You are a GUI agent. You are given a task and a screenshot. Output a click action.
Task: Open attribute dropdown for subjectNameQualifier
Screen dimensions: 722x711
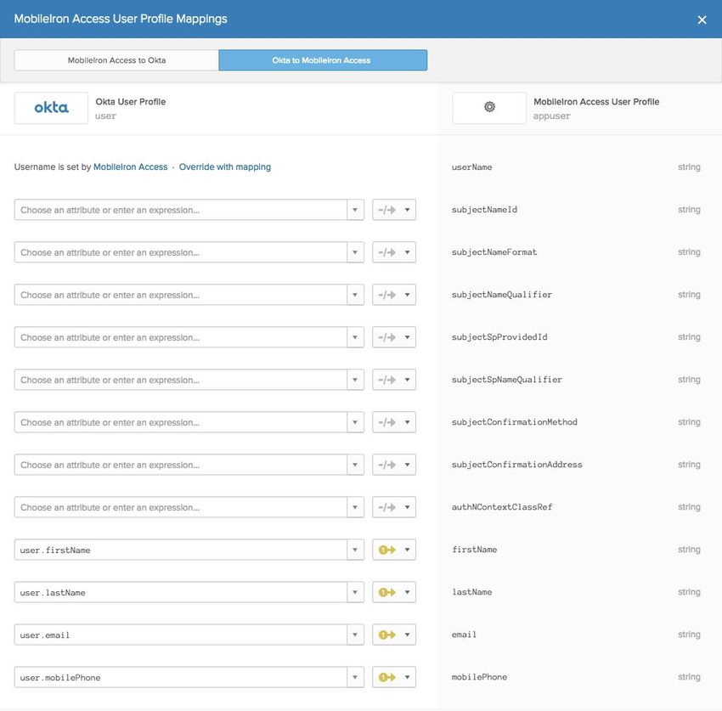(x=355, y=295)
